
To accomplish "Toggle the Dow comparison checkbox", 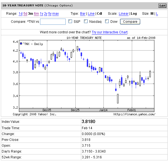I will (x=107, y=21).
